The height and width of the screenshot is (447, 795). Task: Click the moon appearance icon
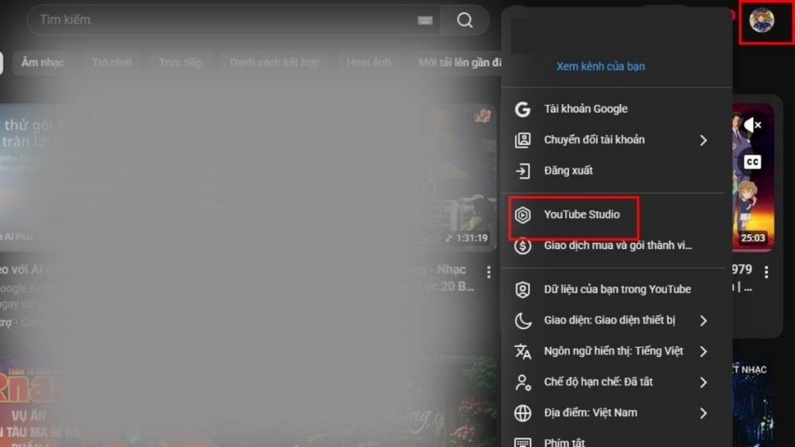pos(522,321)
